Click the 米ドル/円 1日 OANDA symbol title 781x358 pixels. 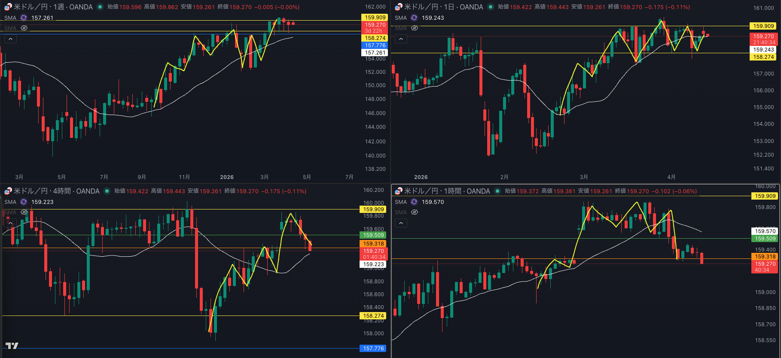coord(443,7)
